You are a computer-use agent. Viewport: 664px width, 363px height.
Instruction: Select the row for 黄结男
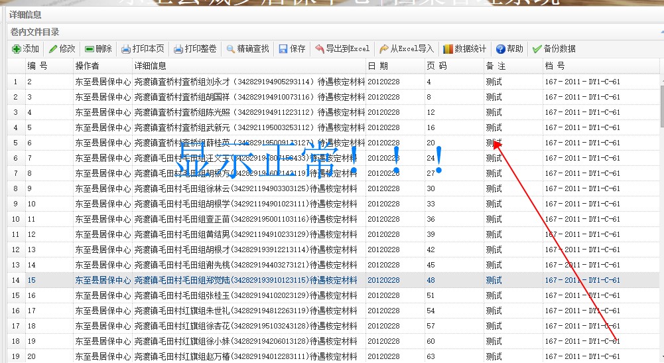[333, 234]
